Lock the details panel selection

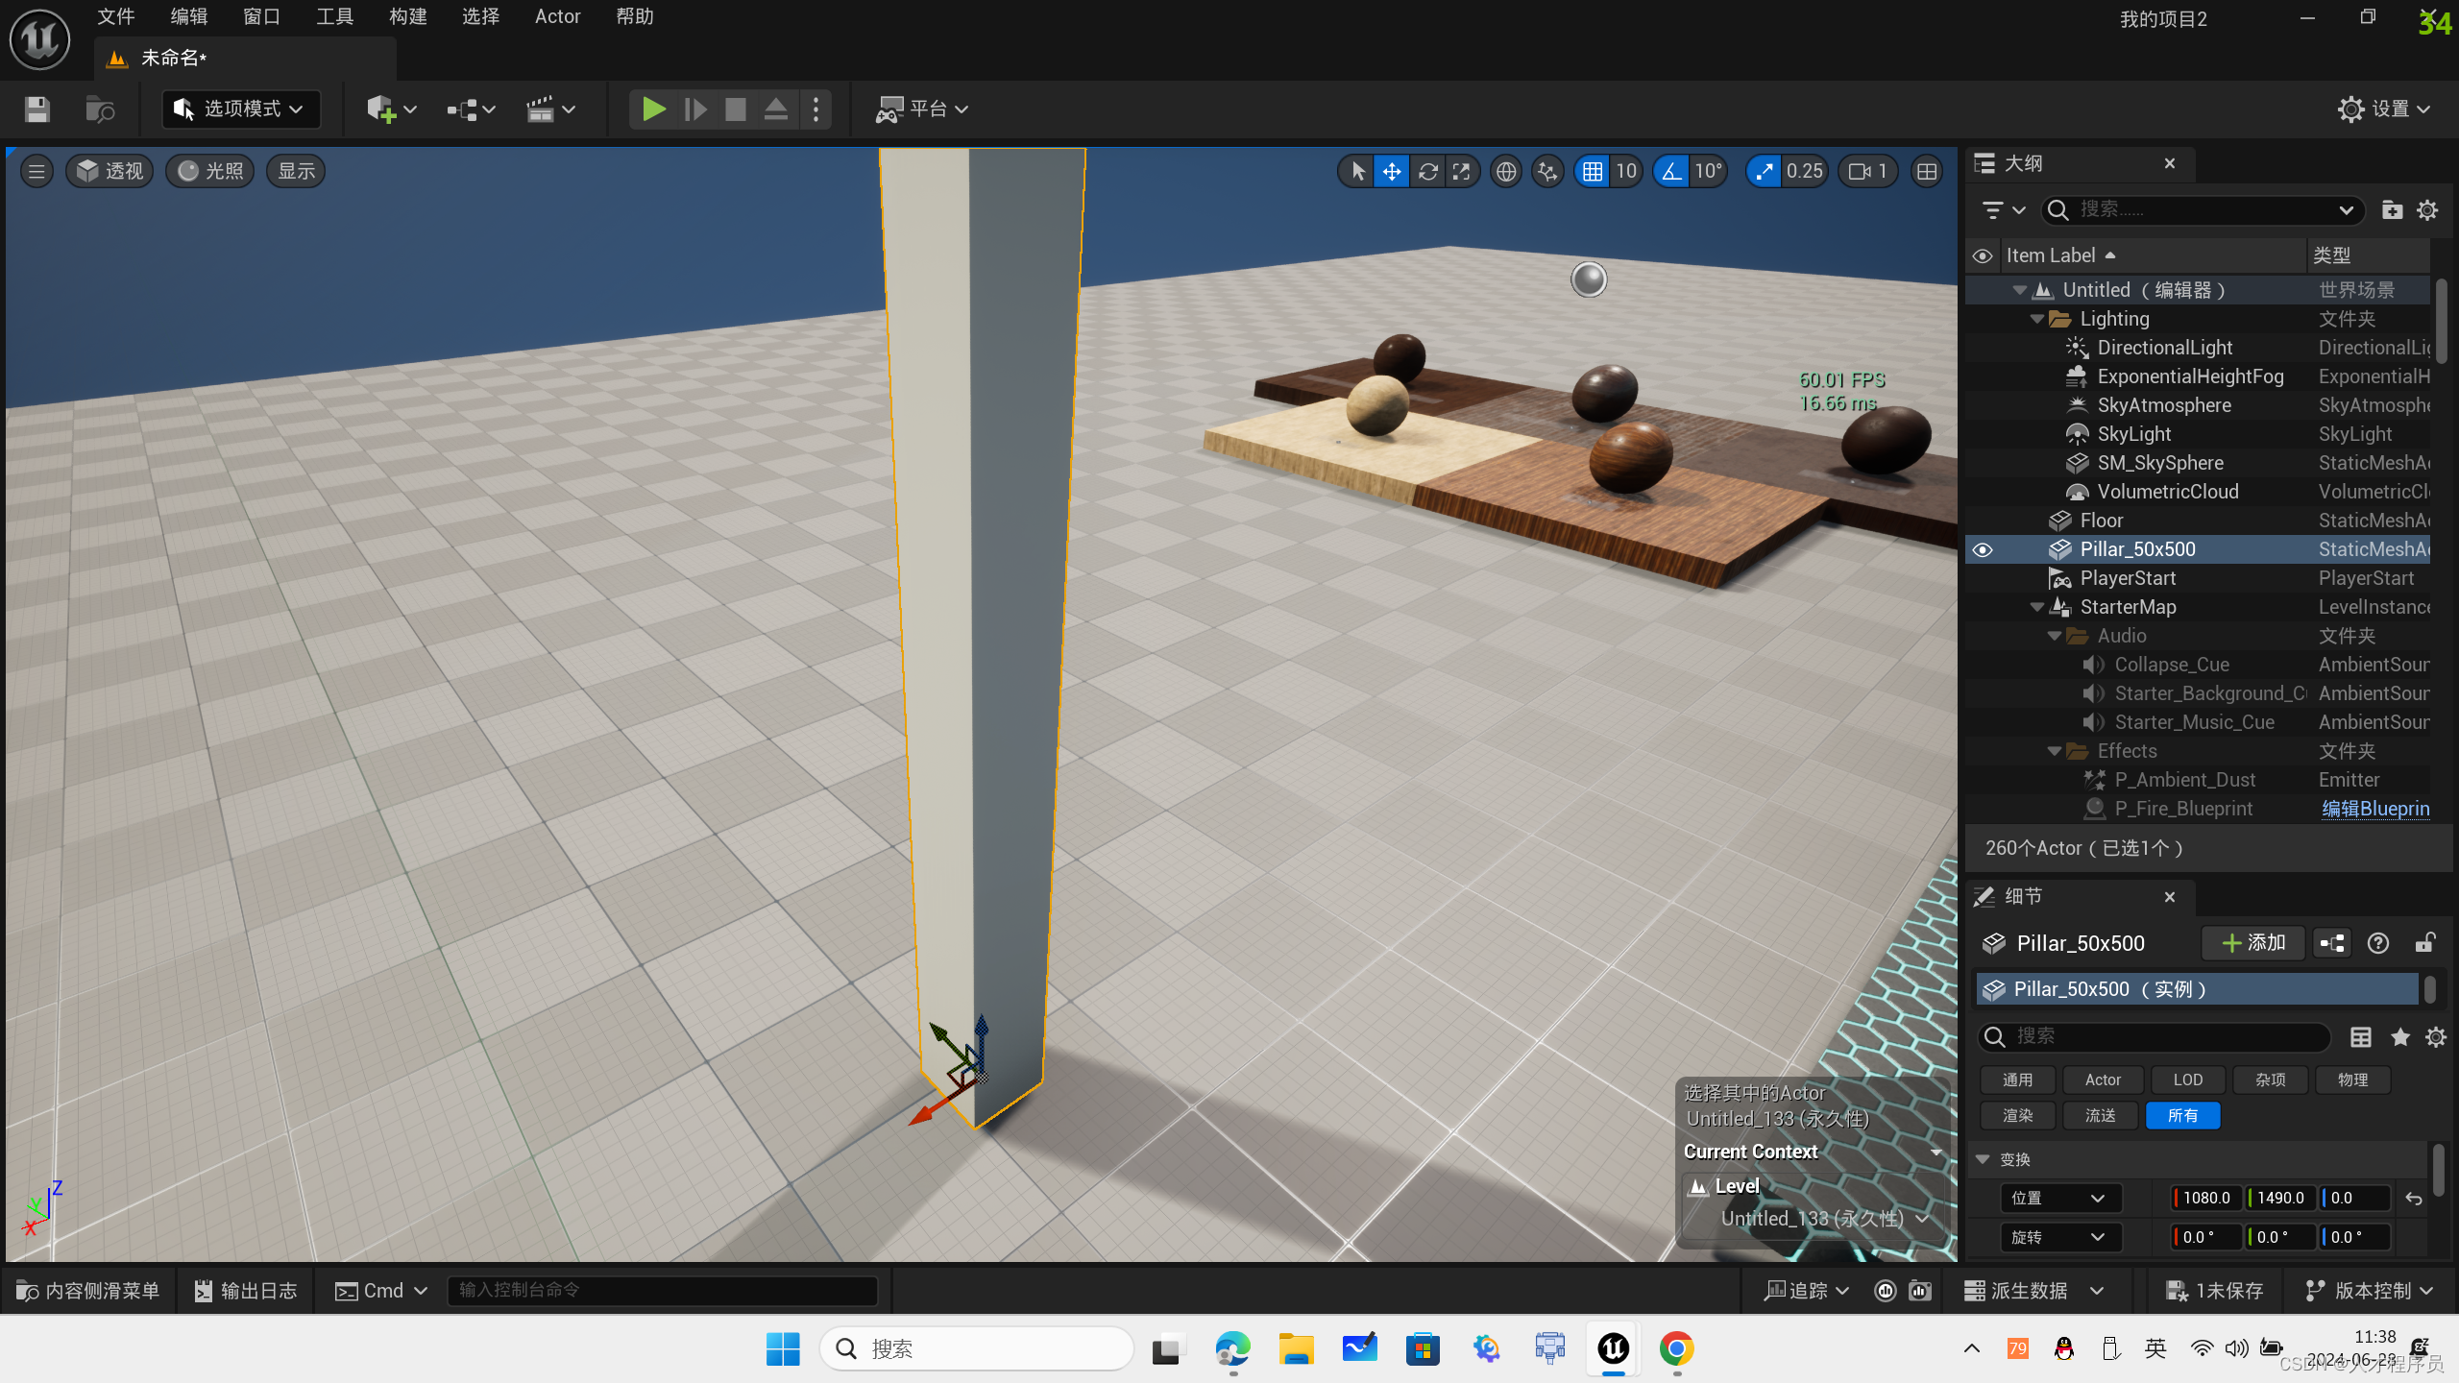tap(2424, 943)
